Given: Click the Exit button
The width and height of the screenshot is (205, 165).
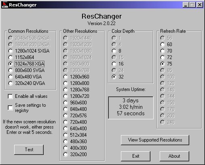Looking at the screenshot, I should click(135, 156).
